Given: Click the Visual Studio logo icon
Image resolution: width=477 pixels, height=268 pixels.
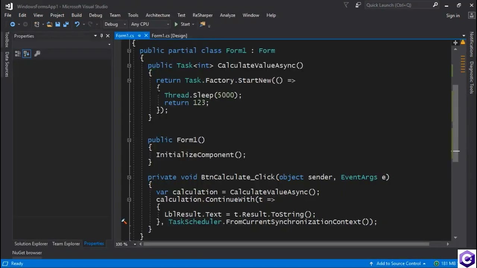Looking at the screenshot, I should click(9, 6).
